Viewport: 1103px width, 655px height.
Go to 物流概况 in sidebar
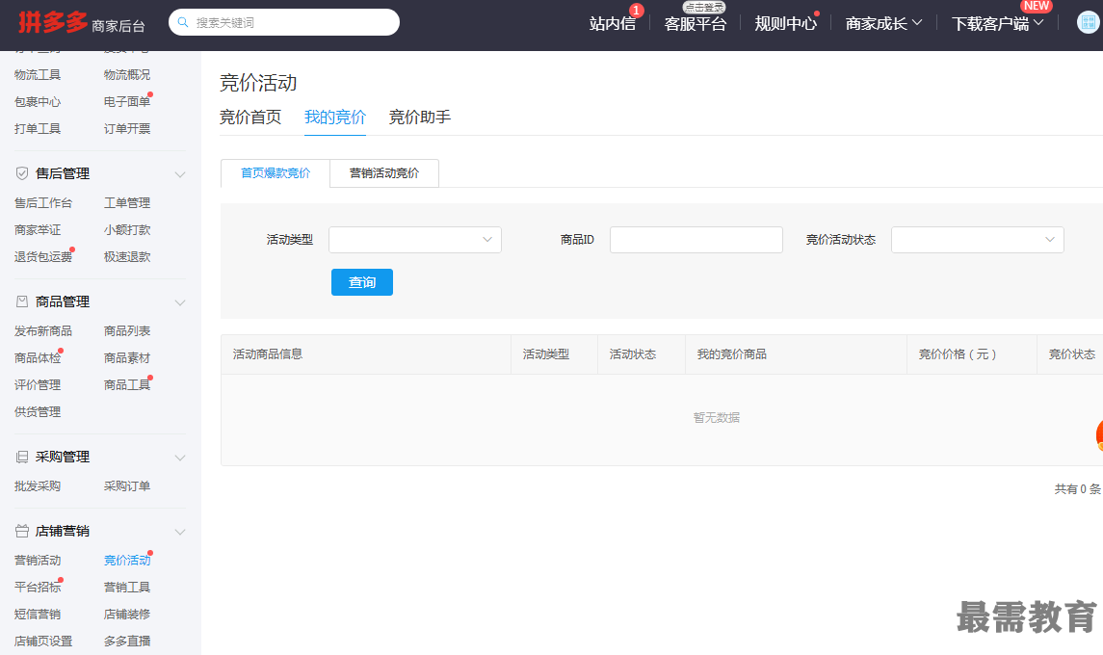[x=126, y=74]
